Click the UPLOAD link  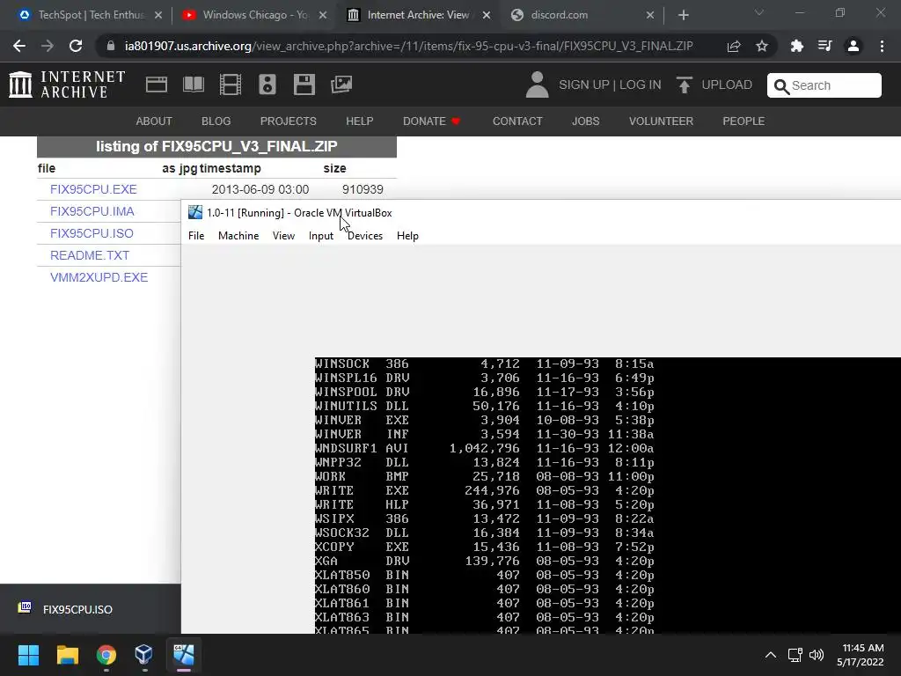coord(726,84)
